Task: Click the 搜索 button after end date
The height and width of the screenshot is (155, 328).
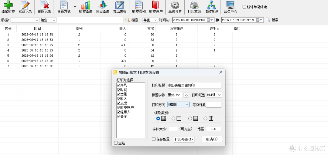Action: 272,20
